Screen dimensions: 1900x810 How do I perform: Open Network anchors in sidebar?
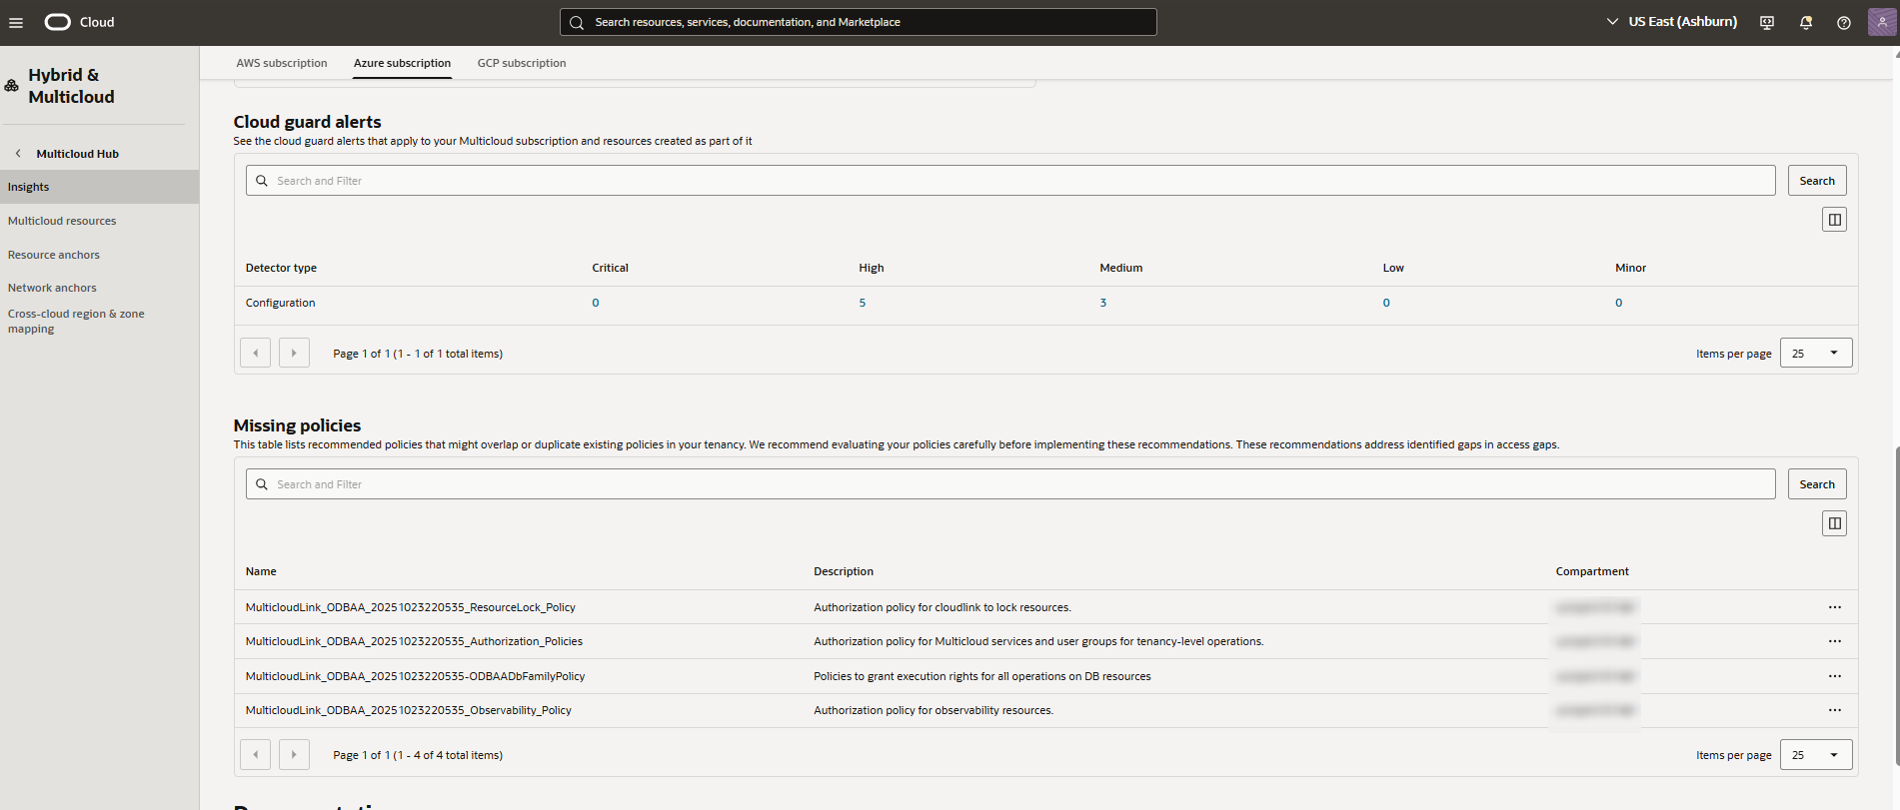pos(52,288)
